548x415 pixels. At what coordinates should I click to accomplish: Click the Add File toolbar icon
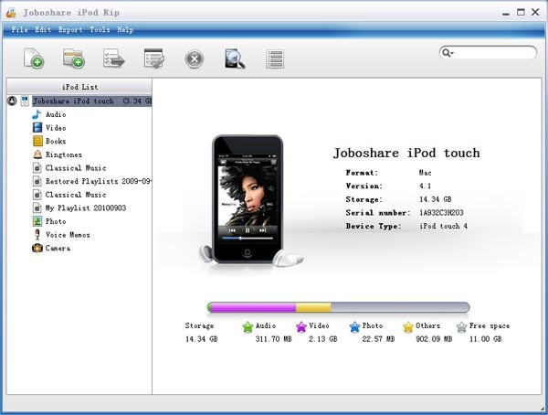[x=34, y=59]
